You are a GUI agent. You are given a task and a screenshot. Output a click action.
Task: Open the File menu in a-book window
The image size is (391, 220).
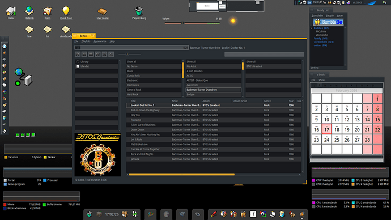pos(313,80)
